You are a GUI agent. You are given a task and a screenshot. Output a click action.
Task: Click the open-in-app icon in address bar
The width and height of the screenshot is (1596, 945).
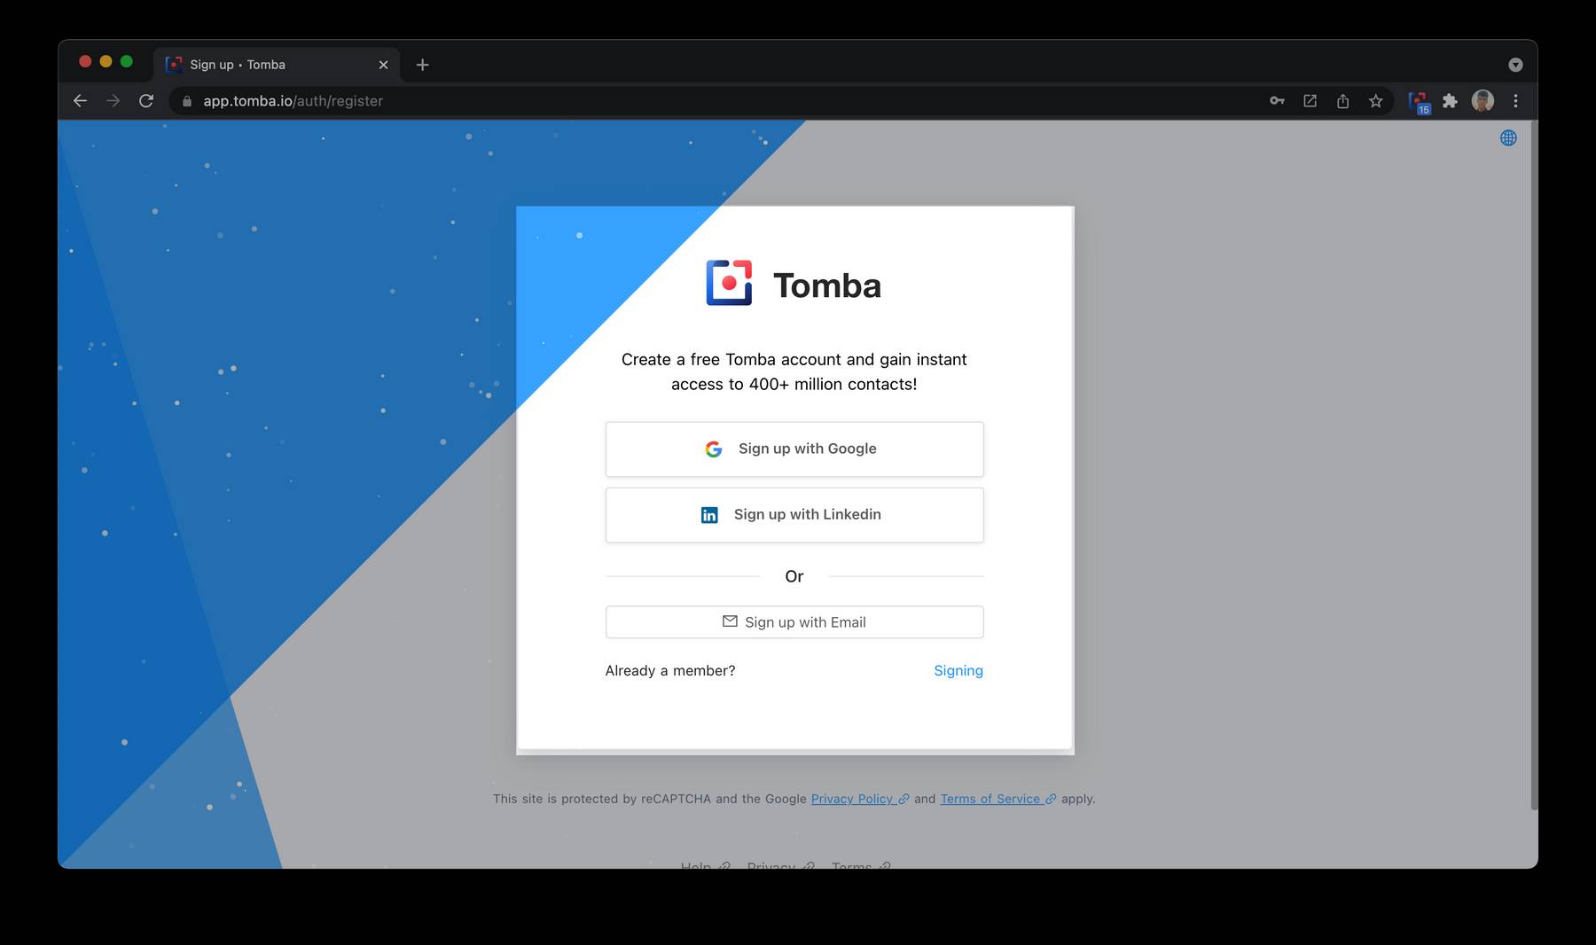[x=1310, y=101]
